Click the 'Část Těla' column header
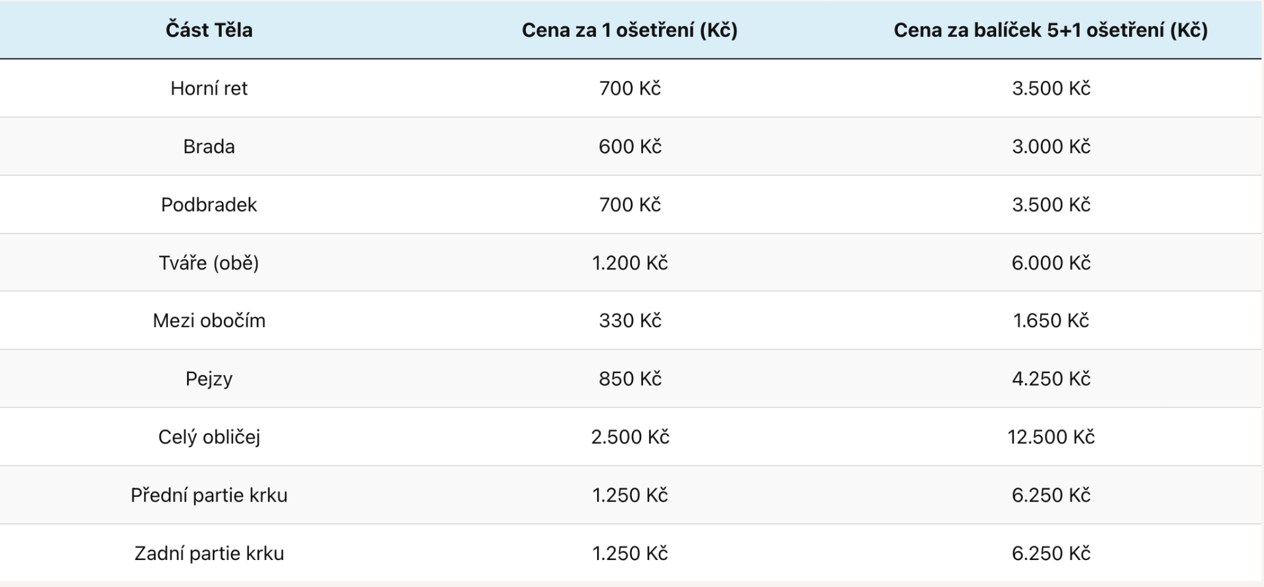Screen dimensions: 1264x587 [x=209, y=30]
